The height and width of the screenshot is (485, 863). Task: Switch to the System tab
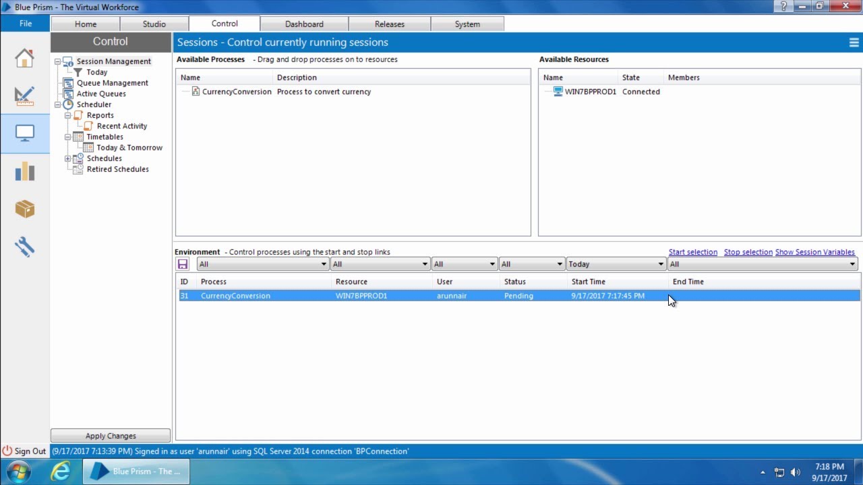coord(467,24)
